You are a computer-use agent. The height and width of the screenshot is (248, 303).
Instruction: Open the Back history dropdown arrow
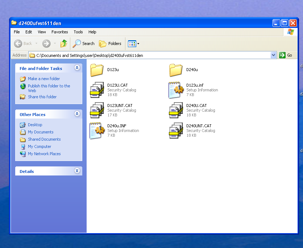tap(36, 44)
